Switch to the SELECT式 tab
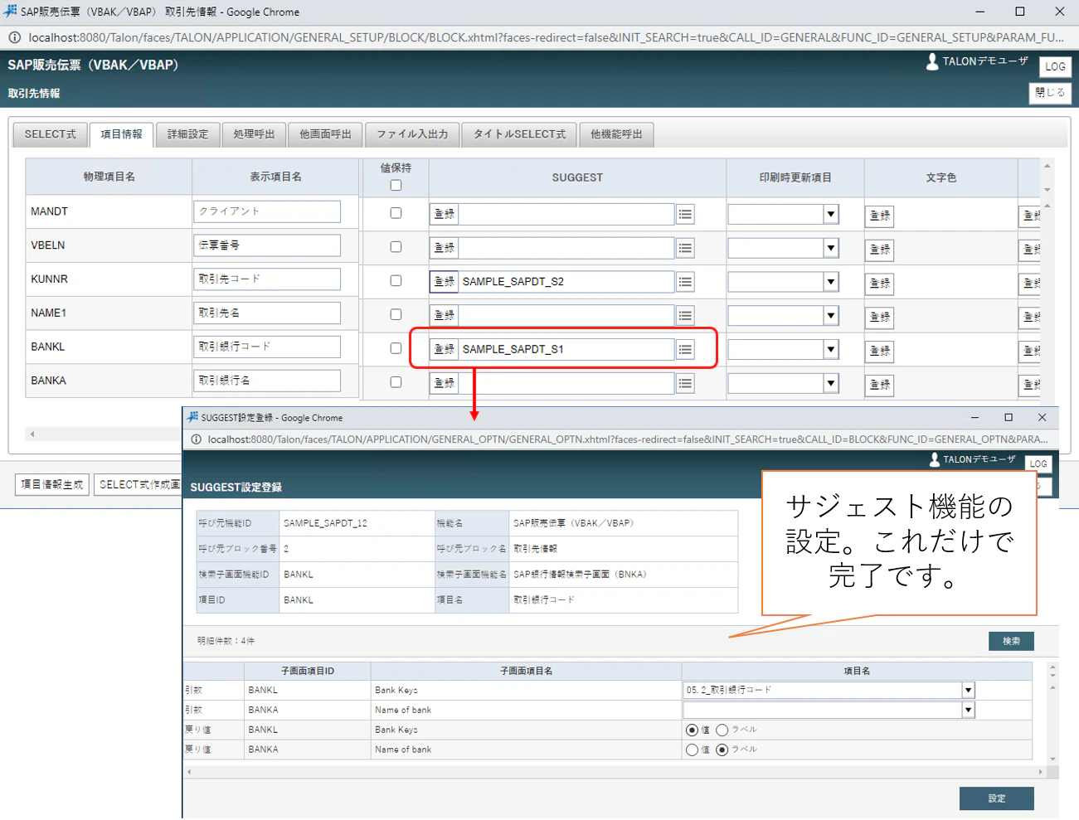The height and width of the screenshot is (820, 1079). 50,134
